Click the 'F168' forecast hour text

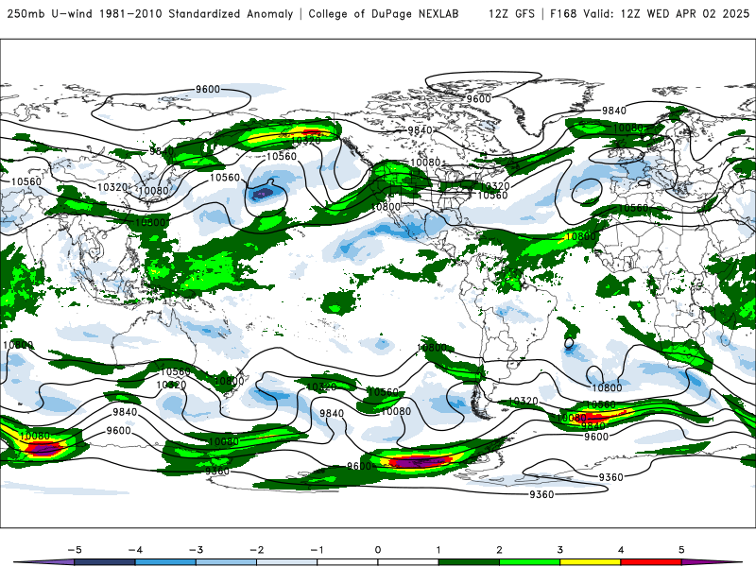pyautogui.click(x=563, y=13)
